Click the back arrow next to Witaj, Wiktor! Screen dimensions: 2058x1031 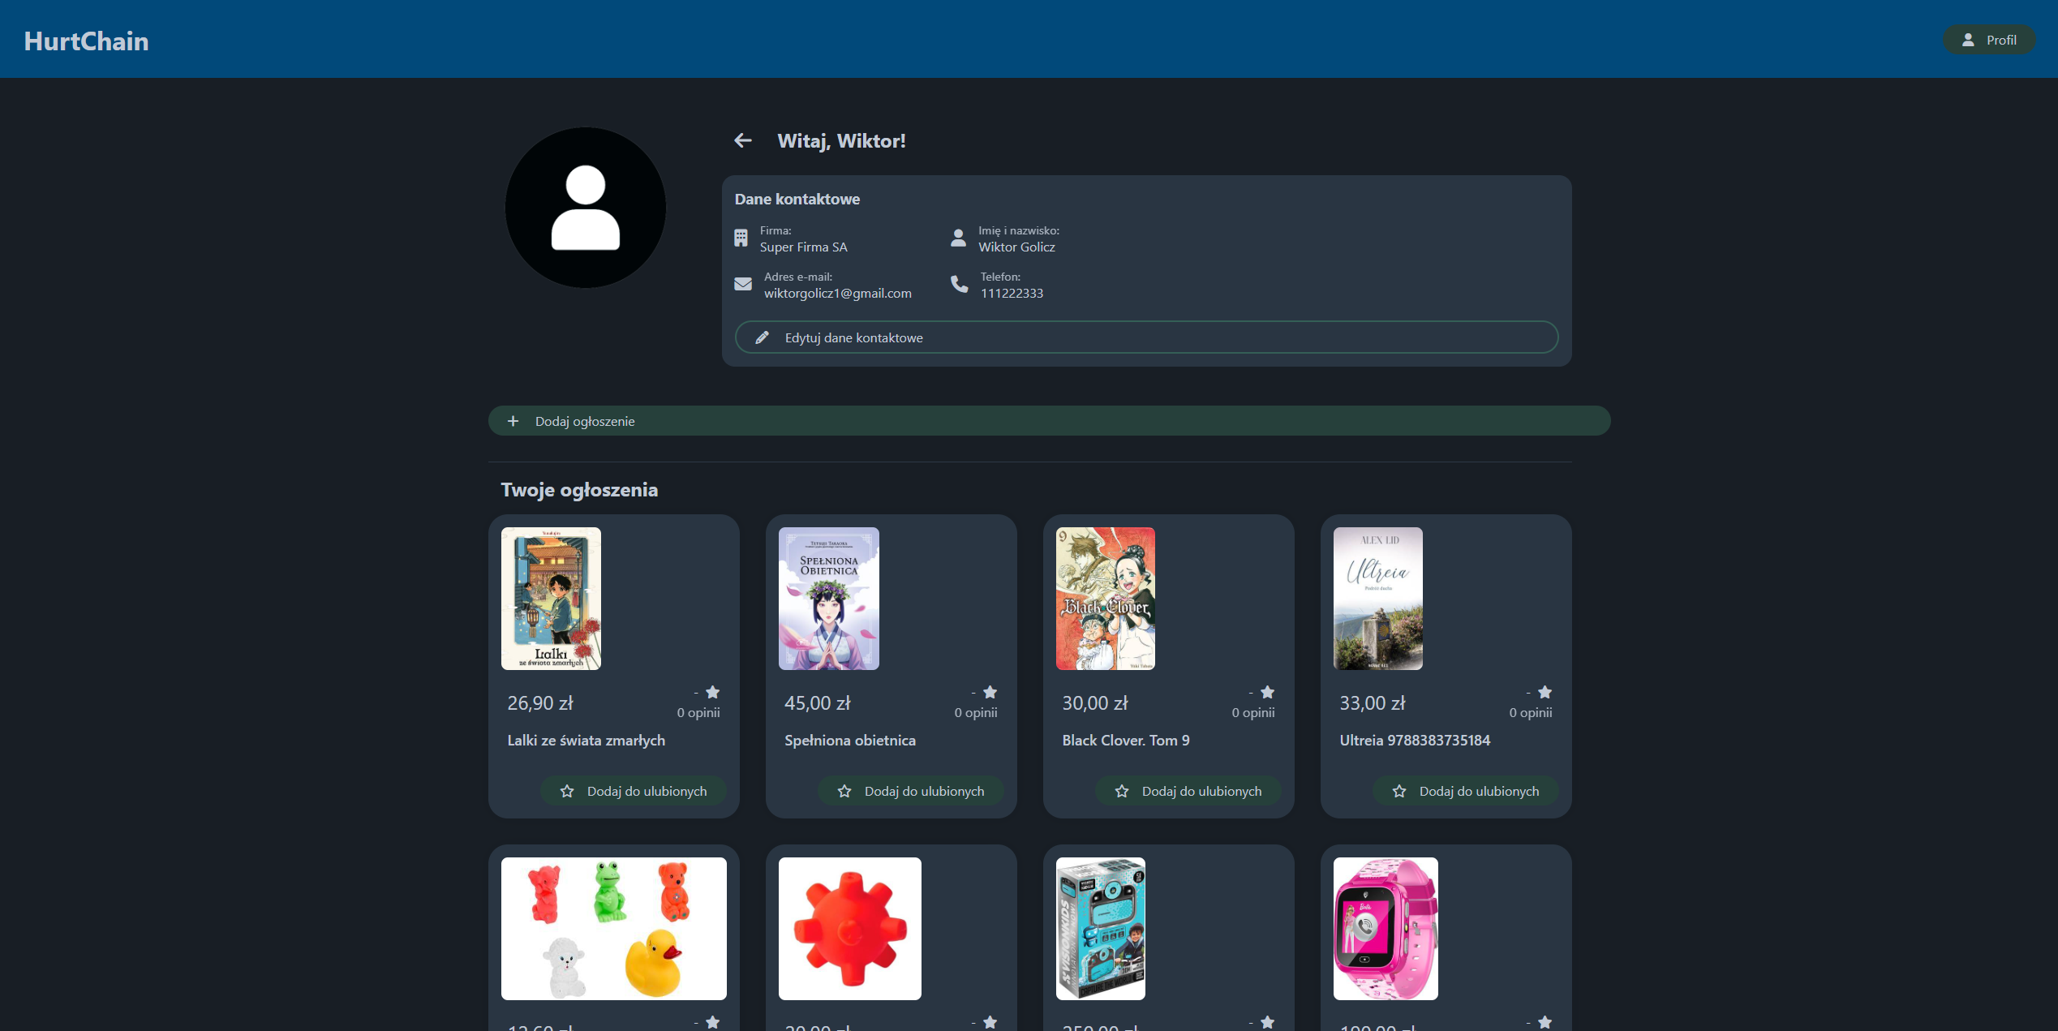pyautogui.click(x=742, y=140)
